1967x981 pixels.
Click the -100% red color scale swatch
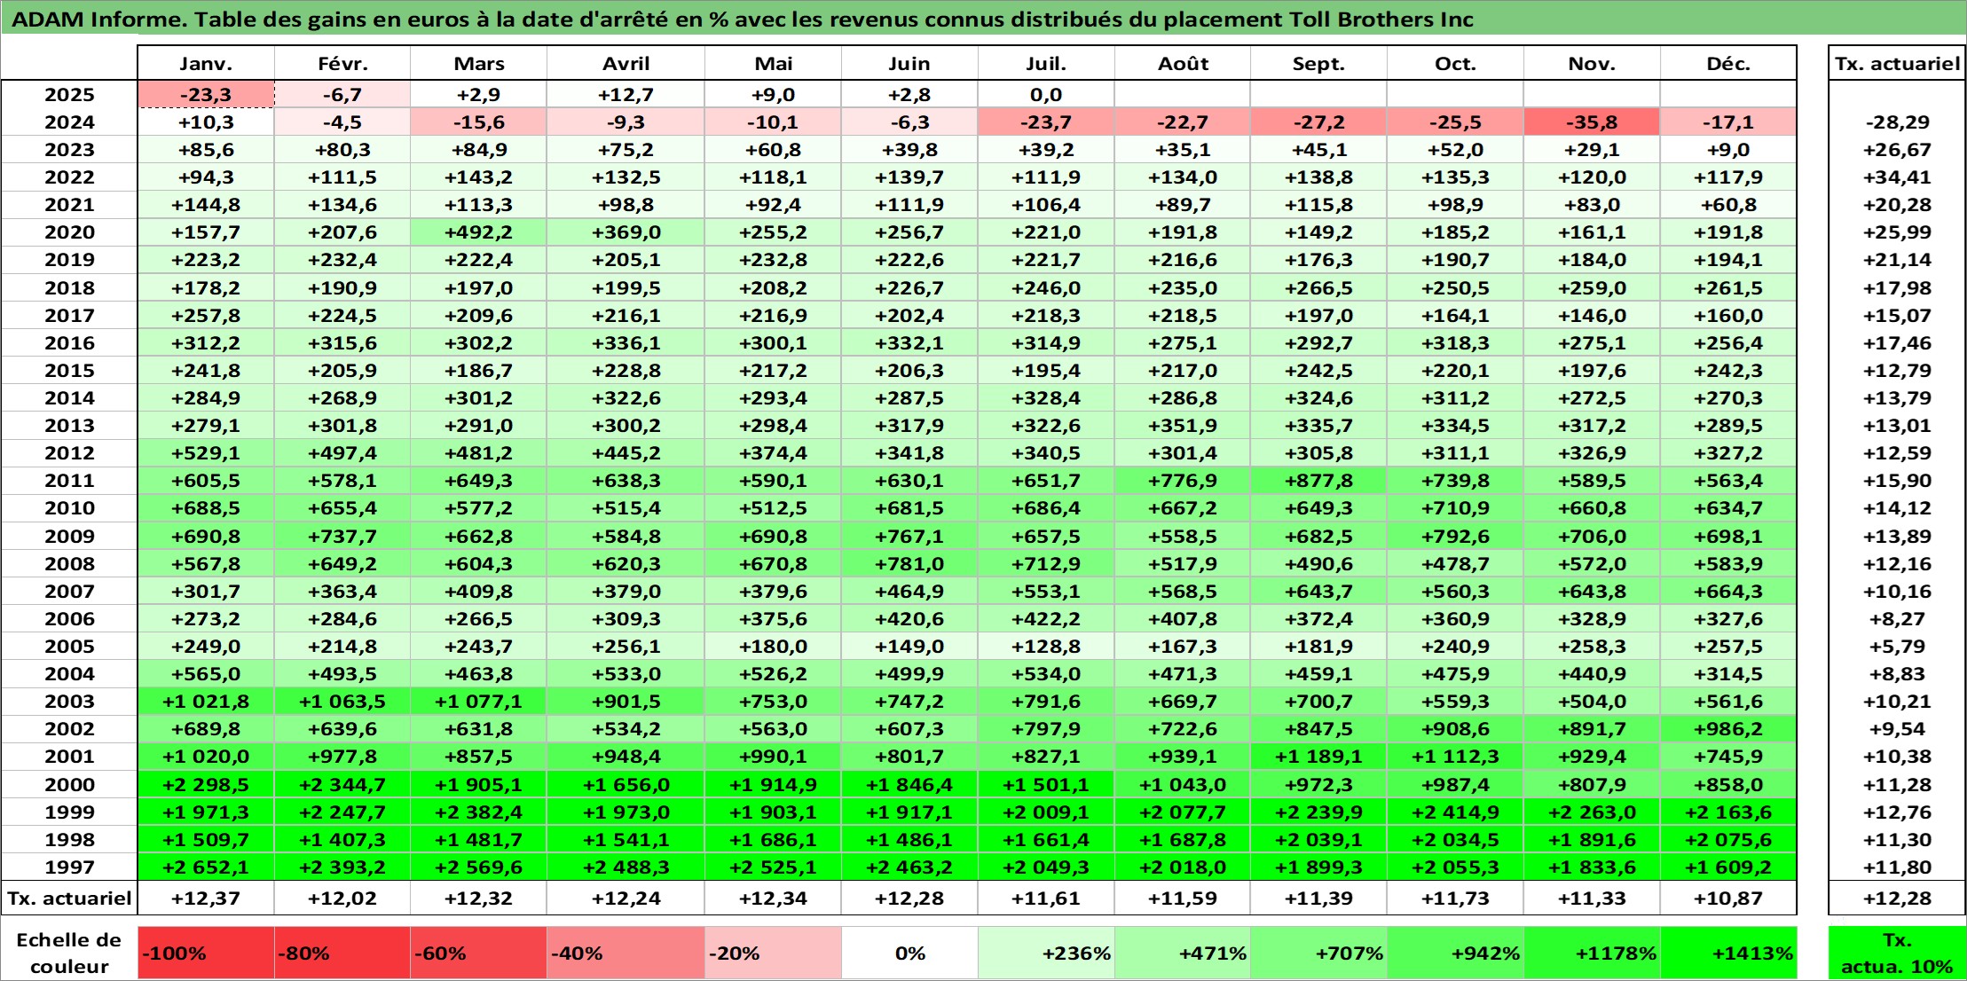(x=206, y=954)
